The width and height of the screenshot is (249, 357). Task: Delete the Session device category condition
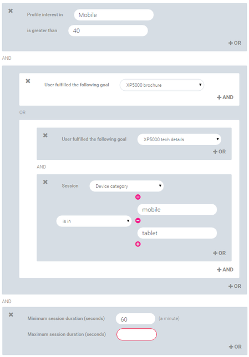pos(45,182)
